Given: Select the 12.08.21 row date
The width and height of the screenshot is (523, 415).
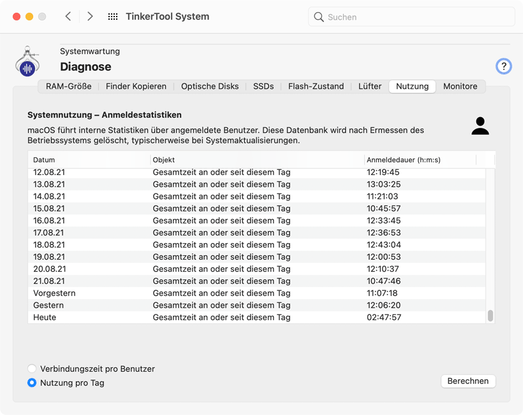Looking at the screenshot, I should pyautogui.click(x=49, y=172).
